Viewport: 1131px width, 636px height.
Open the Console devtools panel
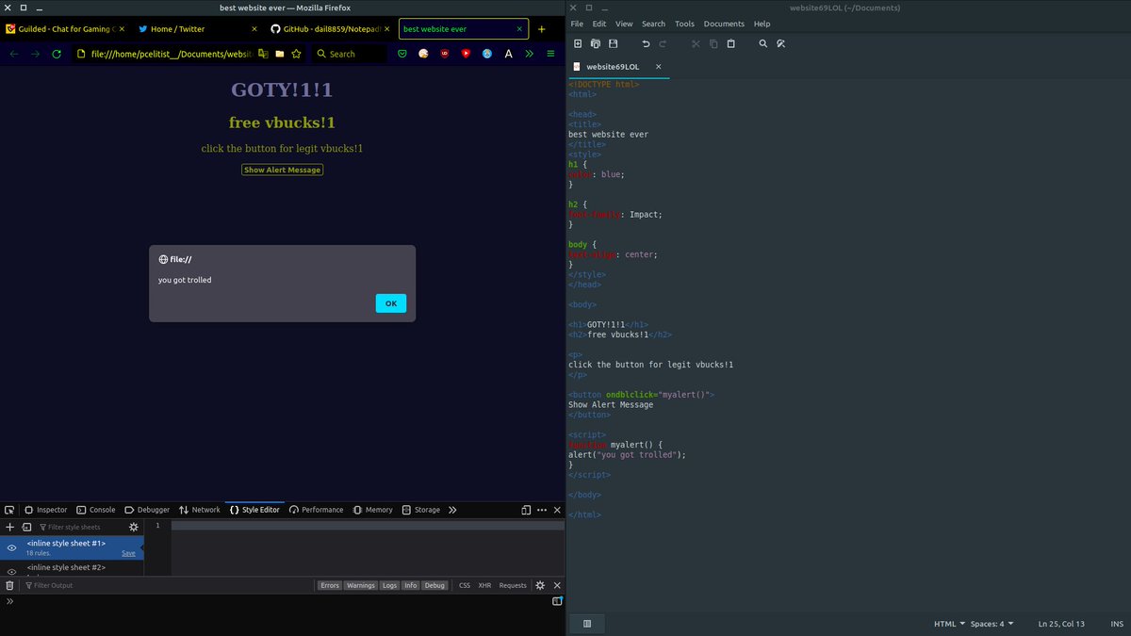point(96,510)
